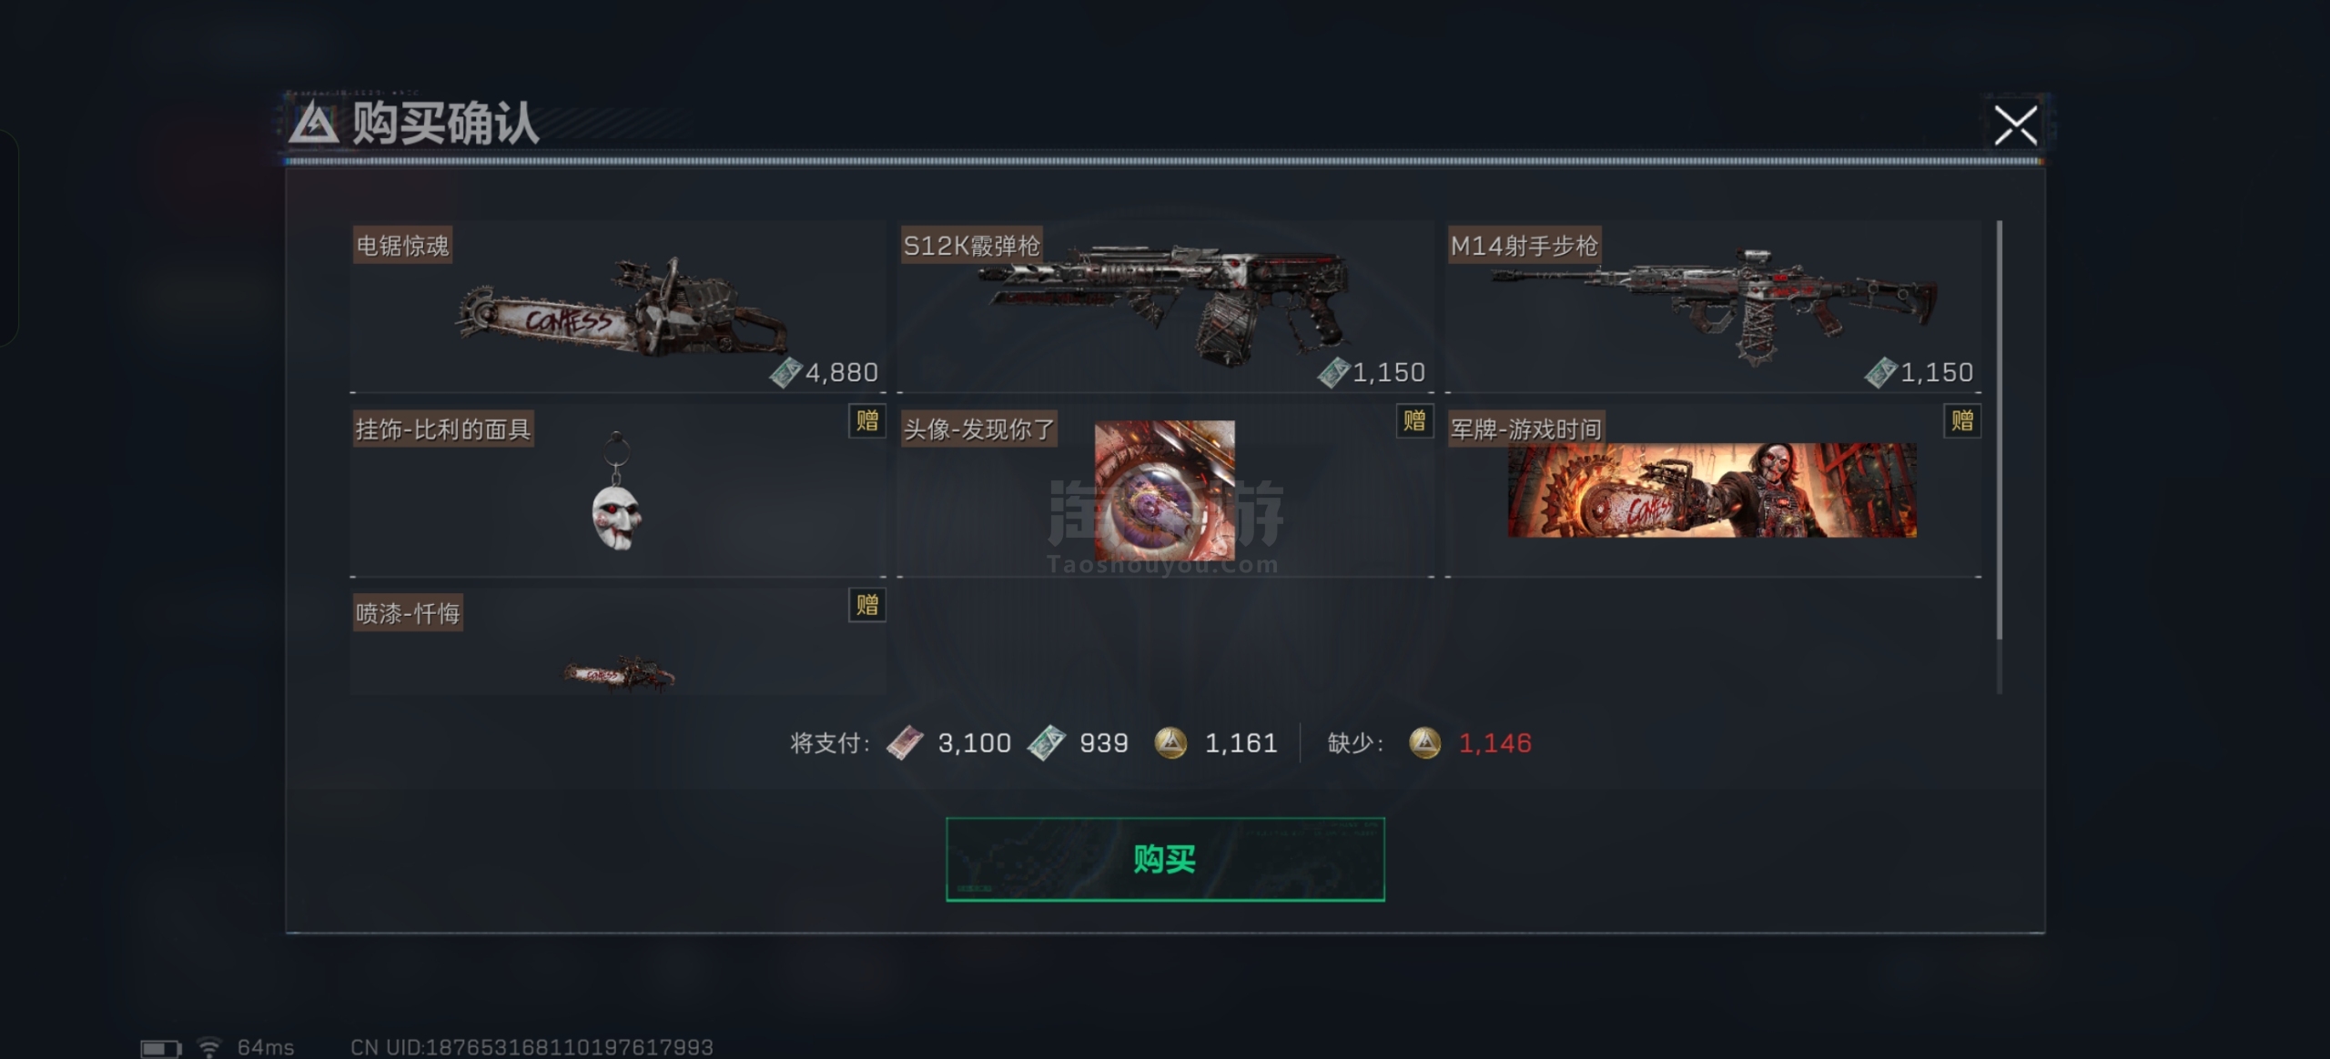Click the 赠 gift badge on 忏悔 spray
2330x1059 pixels.
[x=867, y=605]
